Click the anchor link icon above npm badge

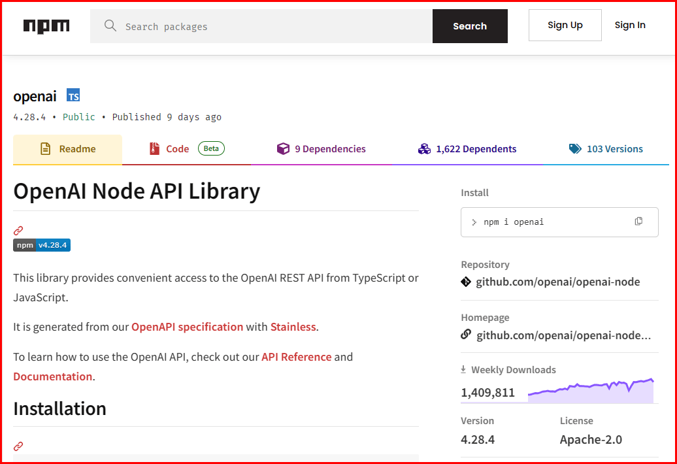point(18,231)
